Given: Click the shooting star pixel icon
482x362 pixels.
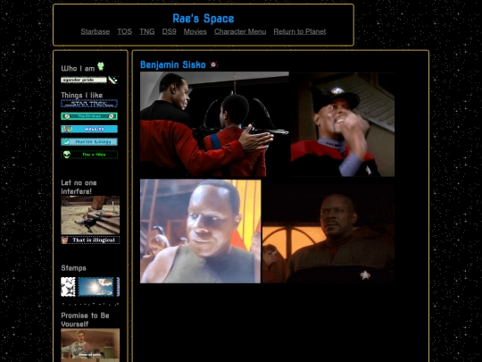Looking at the screenshot, I should pyautogui.click(x=112, y=80).
